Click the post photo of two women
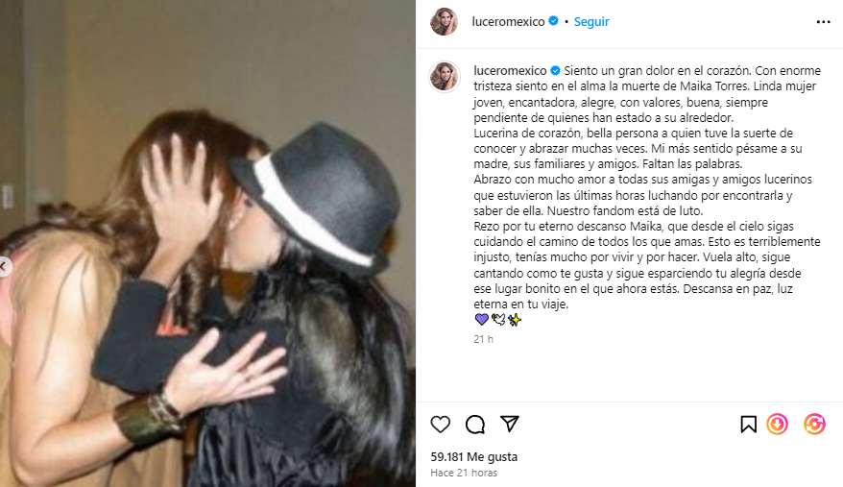 click(207, 243)
